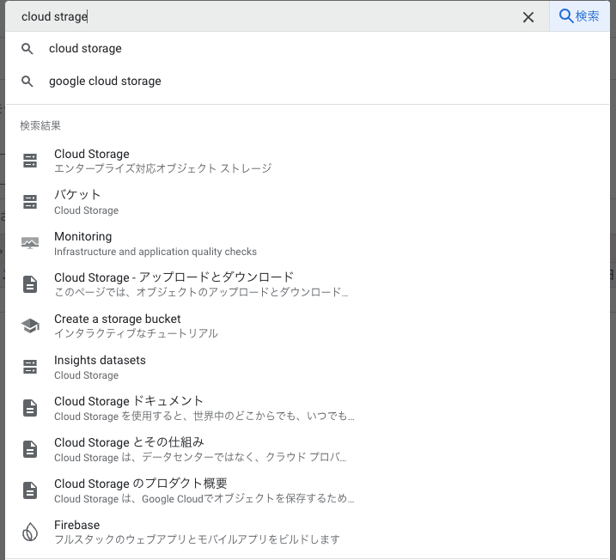Click the Monitoring chart icon
Image resolution: width=616 pixels, height=560 pixels.
[x=30, y=243]
